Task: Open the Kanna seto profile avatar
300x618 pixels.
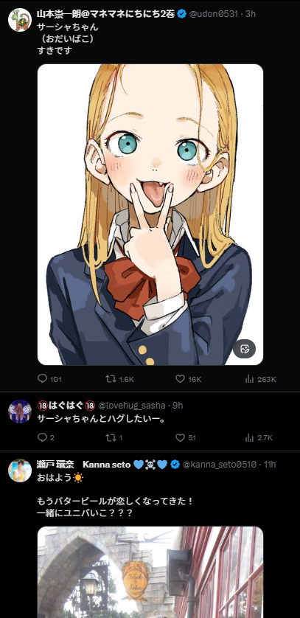Action: (20, 471)
